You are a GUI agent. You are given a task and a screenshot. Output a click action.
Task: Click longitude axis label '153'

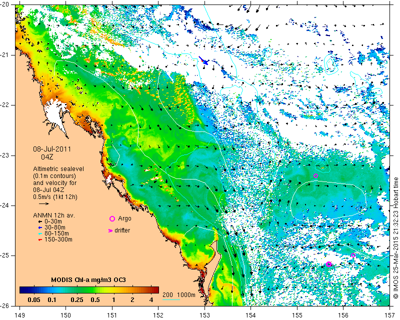click(204, 315)
